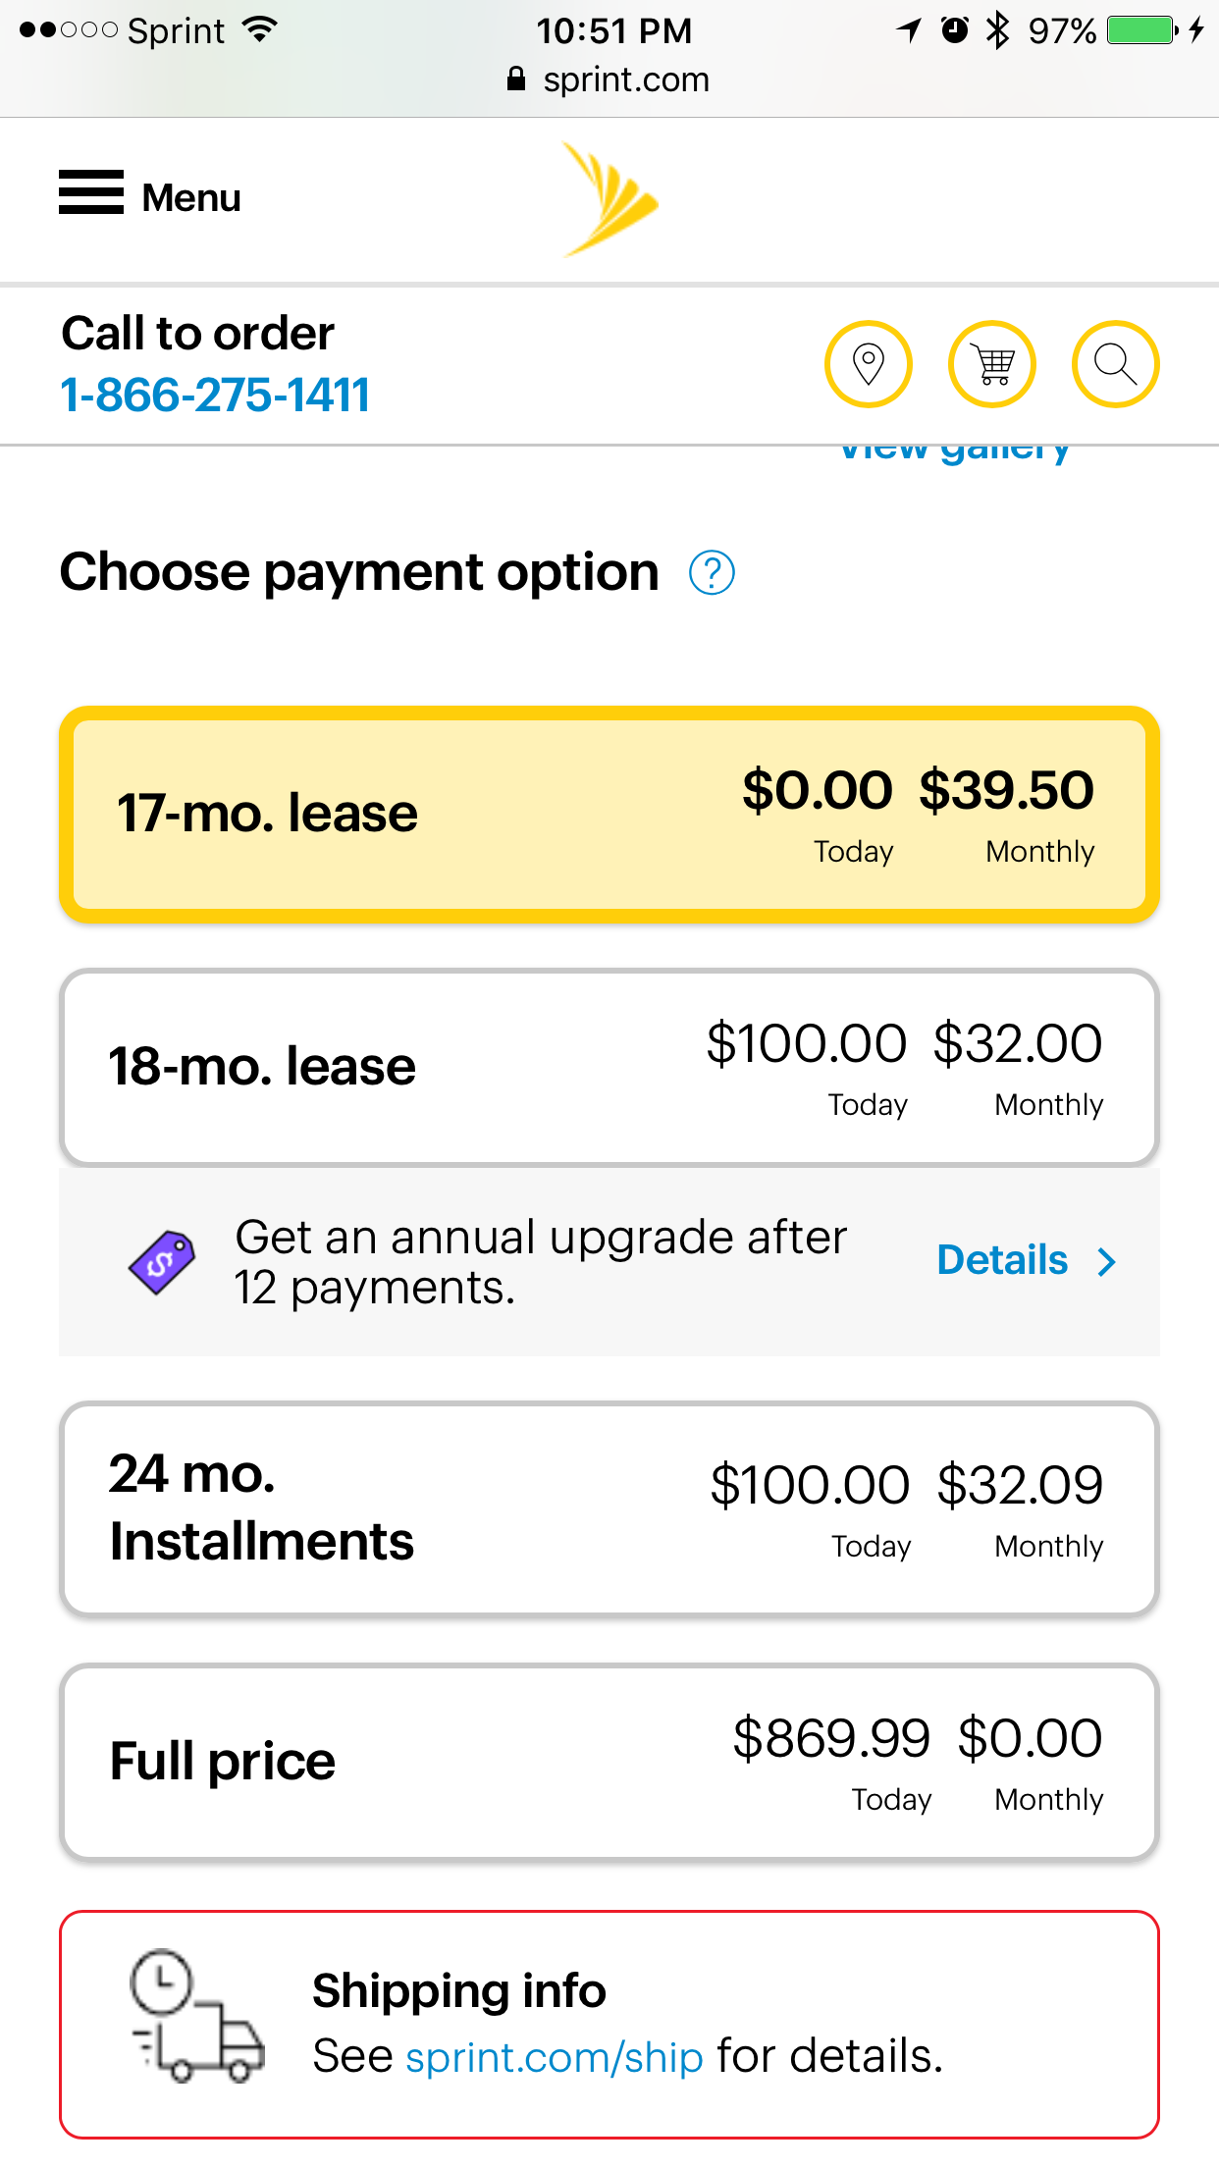This screenshot has height=2167, width=1219.
Task: Tap the Sprint logo
Action: pyautogui.click(x=609, y=199)
